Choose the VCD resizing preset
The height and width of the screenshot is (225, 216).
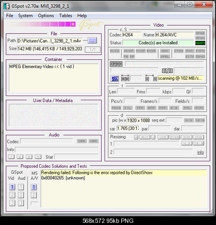click(x=163, y=137)
